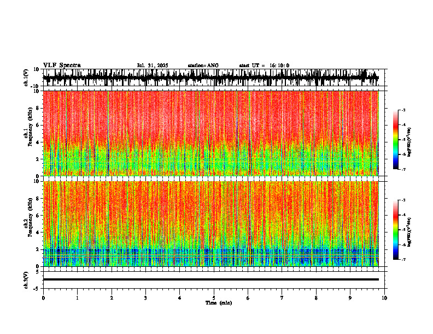
Task: Click the time axis tick label '7'
Action: coord(282,298)
